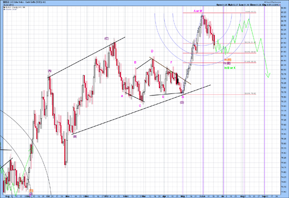Select the purple '(B)' wave label

click(75, 137)
